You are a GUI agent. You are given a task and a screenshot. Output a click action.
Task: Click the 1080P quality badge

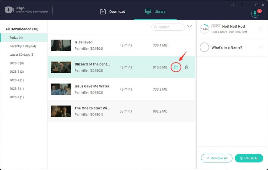(x=216, y=26)
